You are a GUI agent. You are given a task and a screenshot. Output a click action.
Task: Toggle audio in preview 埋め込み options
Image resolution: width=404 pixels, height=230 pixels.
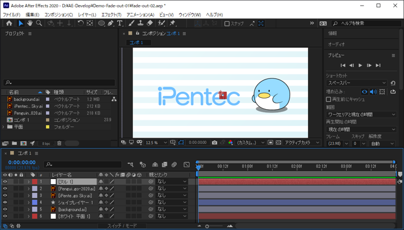click(x=373, y=91)
